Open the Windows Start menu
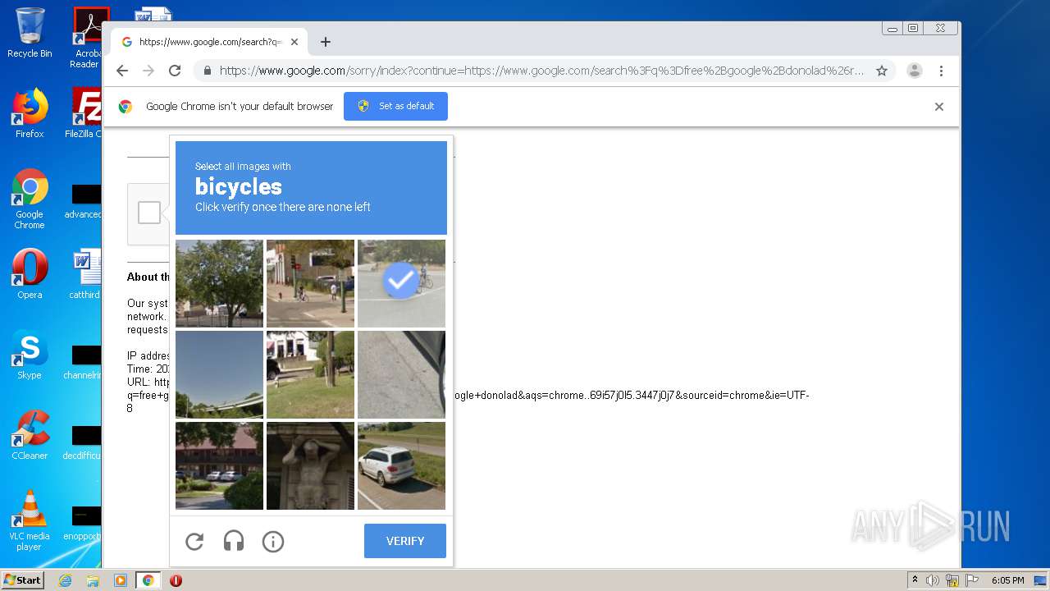This screenshot has height=591, width=1050. tap(22, 580)
